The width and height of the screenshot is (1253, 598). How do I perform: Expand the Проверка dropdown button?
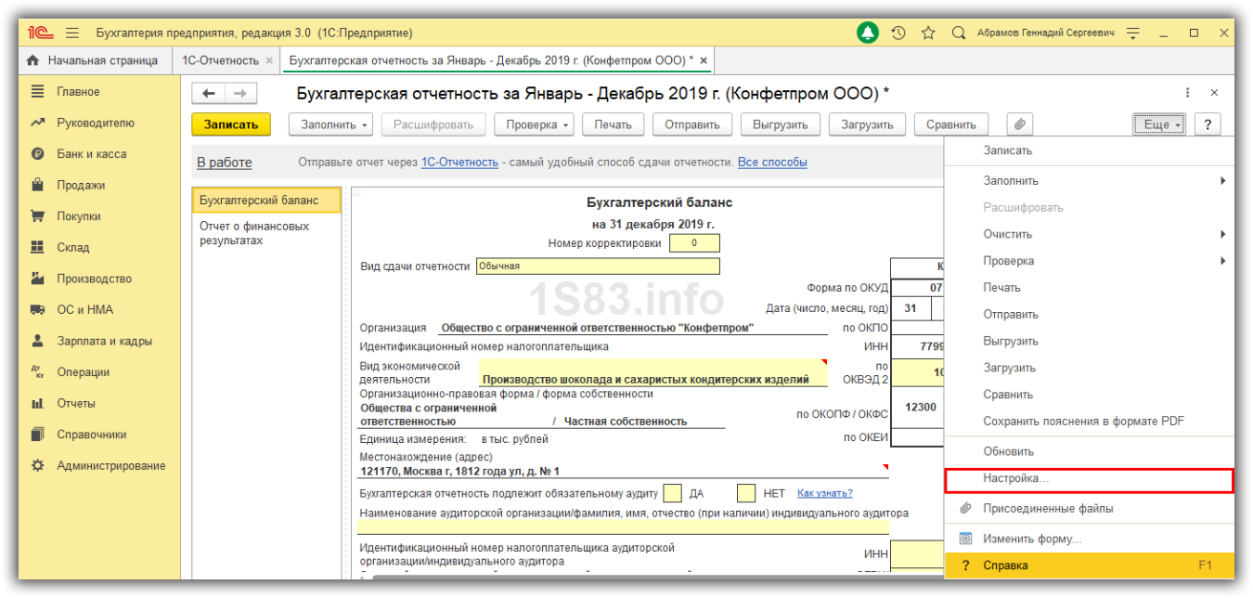(x=534, y=124)
